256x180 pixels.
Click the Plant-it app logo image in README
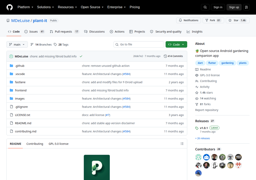[x=97, y=167]
